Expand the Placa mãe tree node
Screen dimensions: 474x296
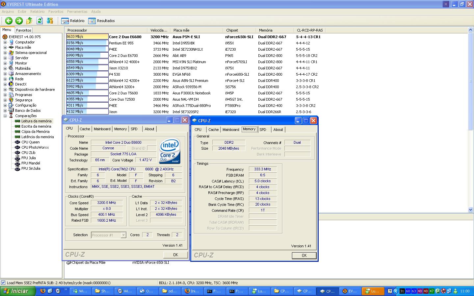click(x=5, y=47)
